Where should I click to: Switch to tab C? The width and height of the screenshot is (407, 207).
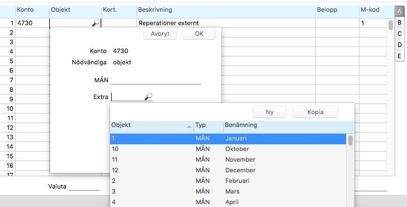[x=400, y=34]
